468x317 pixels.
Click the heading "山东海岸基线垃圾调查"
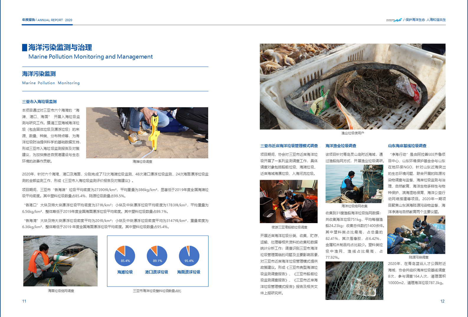pyautogui.click(x=407, y=146)
